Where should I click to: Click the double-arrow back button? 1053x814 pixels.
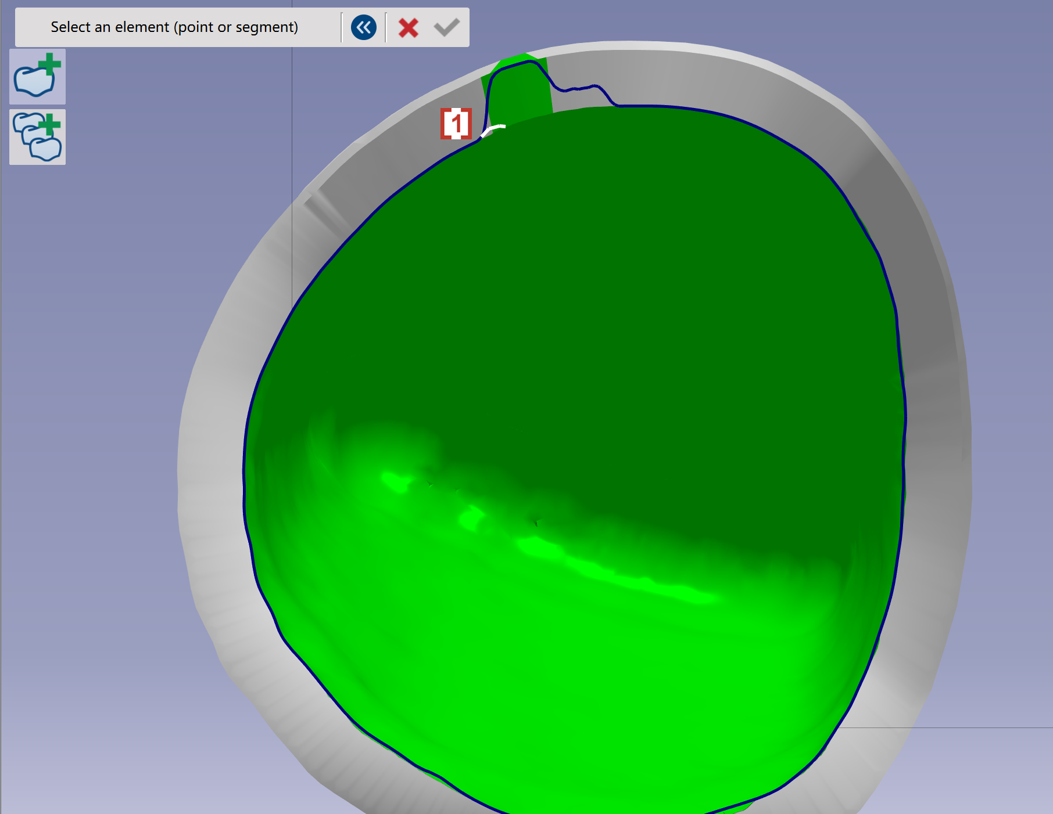pyautogui.click(x=364, y=27)
